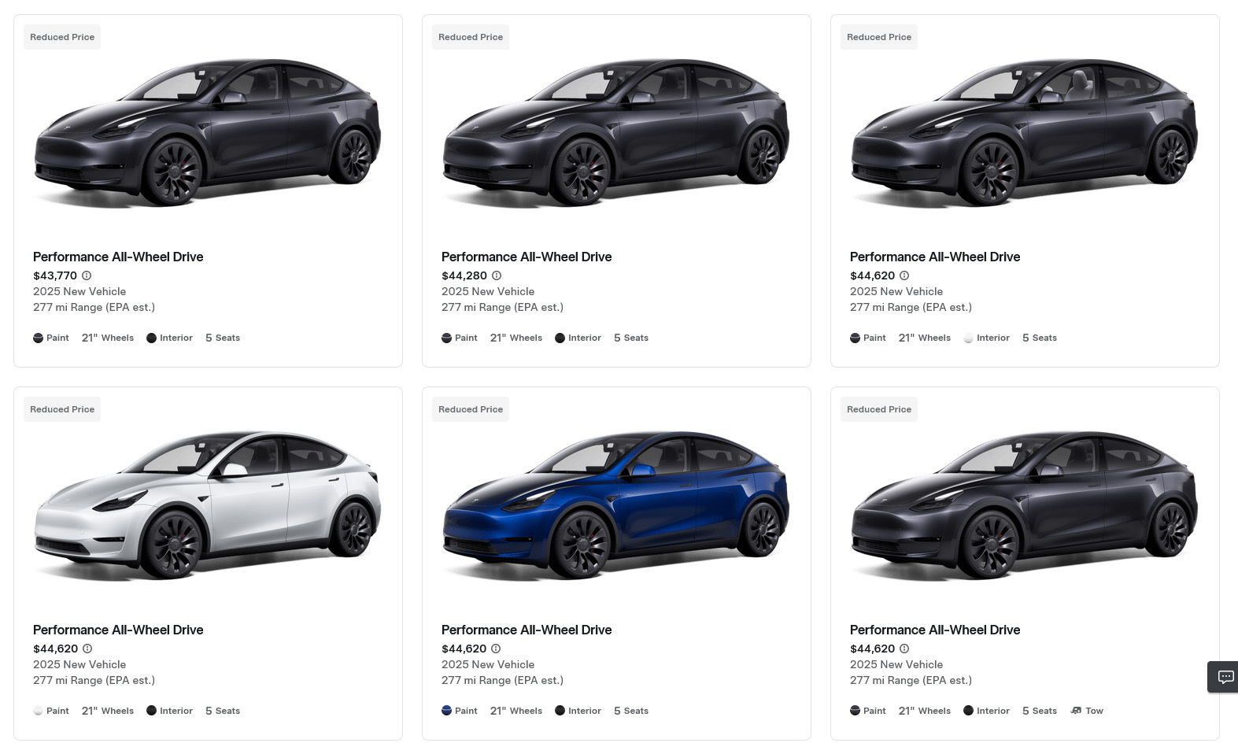Image resolution: width=1238 pixels, height=754 pixels.
Task: Open the $43,770 Performance All-Wheel Drive listing
Action: [x=118, y=257]
